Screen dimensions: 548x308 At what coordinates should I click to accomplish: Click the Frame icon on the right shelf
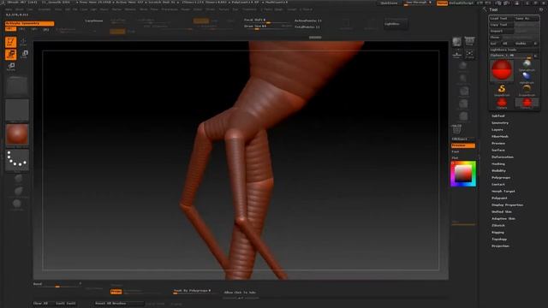coord(469,54)
